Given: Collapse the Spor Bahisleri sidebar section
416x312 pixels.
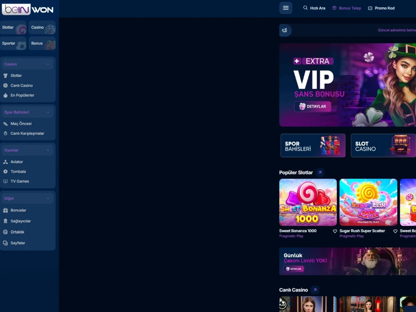Looking at the screenshot, I should 48,112.
